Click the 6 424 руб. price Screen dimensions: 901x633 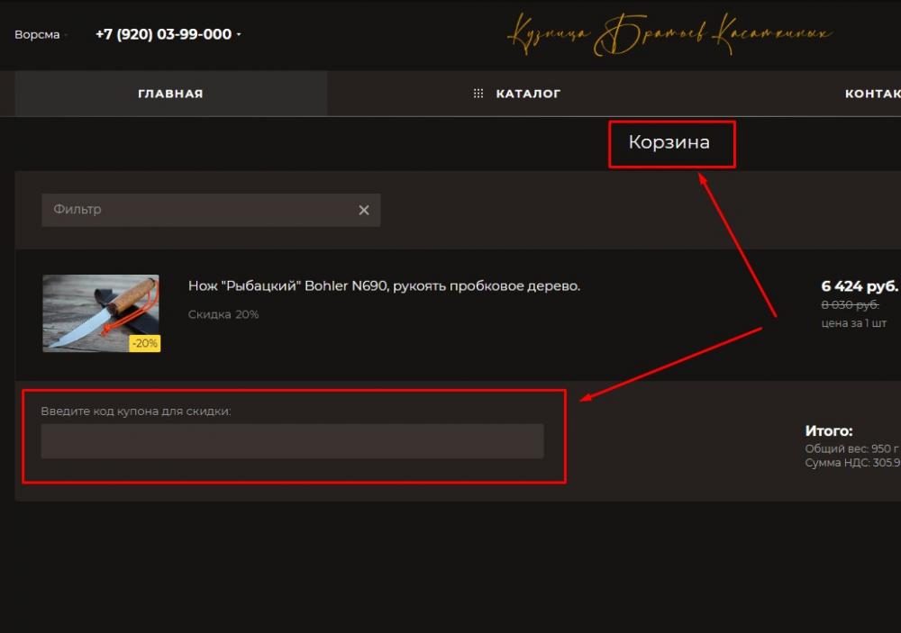pyautogui.click(x=859, y=286)
